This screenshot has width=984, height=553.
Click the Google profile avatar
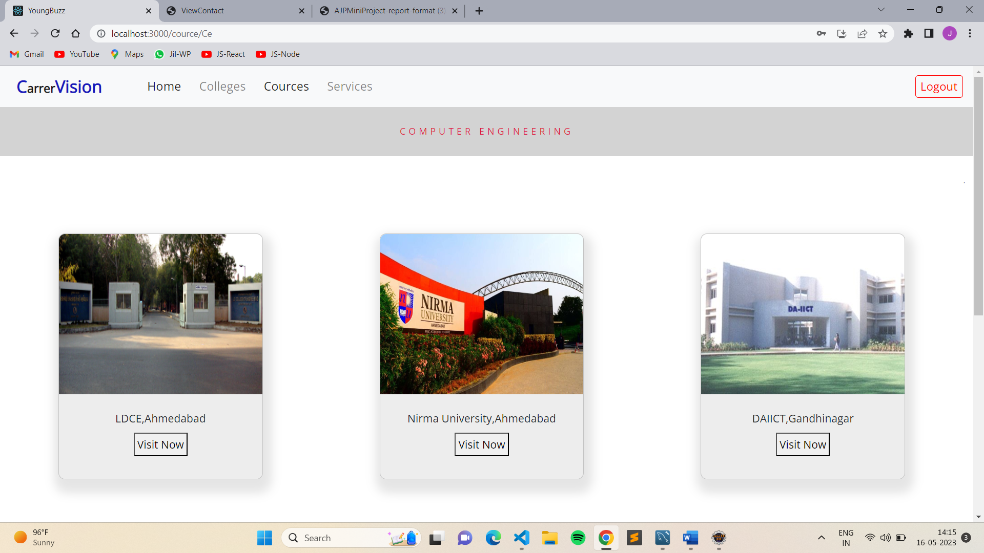coord(950,33)
